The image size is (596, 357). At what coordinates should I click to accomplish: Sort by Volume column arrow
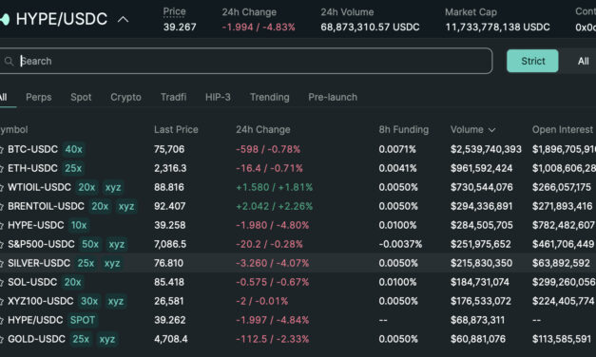pos(491,130)
